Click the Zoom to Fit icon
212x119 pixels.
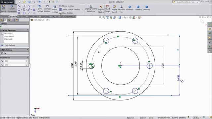coord(100,18)
